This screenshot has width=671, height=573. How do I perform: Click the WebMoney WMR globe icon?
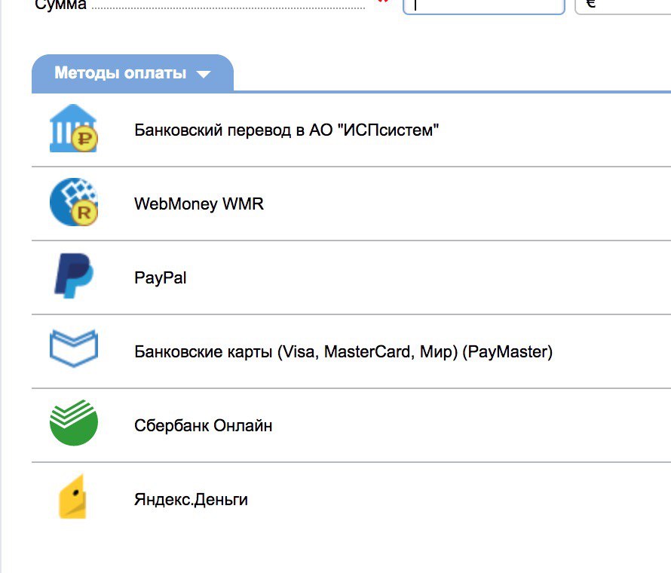(x=74, y=202)
